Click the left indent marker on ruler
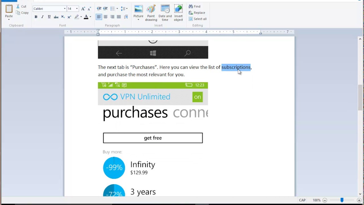Viewport: 364px width, 205px height. click(98, 32)
